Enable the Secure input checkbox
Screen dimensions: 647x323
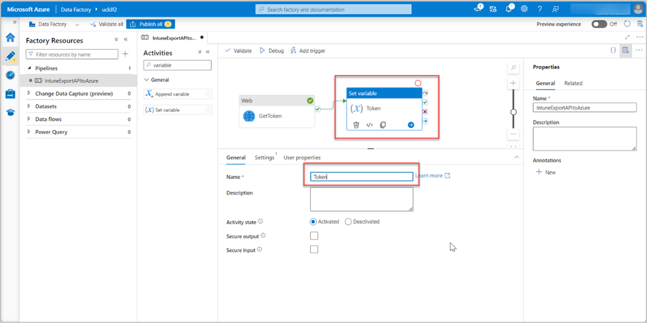click(314, 249)
